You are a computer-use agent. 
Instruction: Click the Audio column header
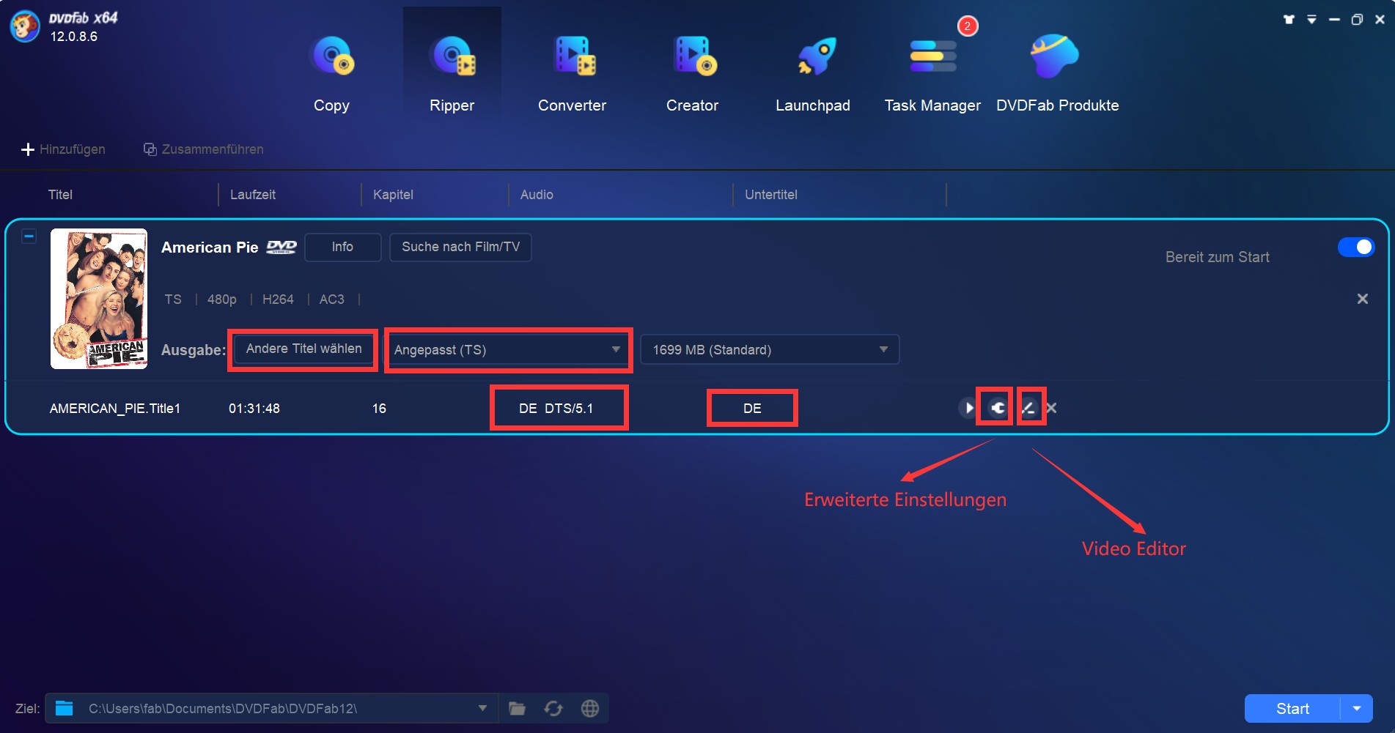(x=537, y=195)
